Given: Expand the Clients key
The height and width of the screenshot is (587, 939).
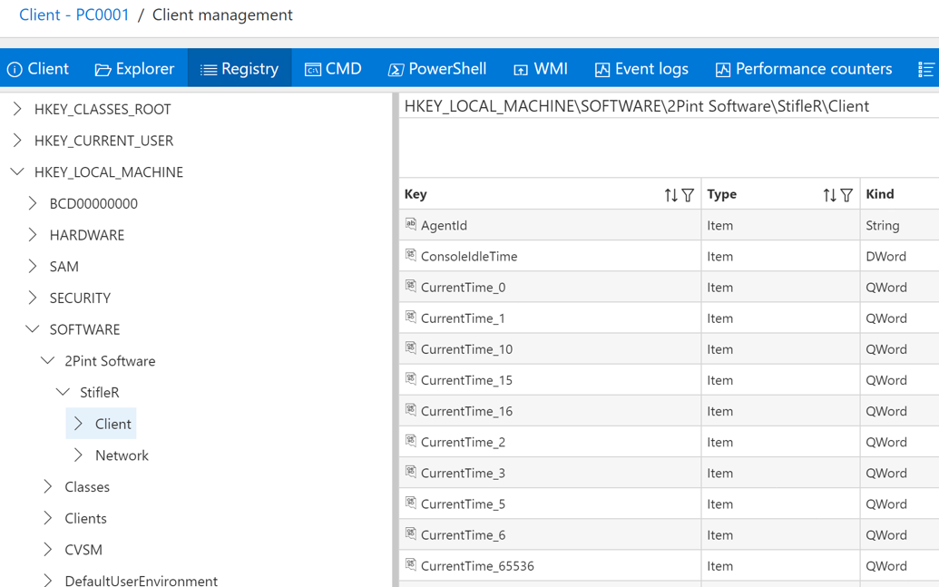Looking at the screenshot, I should click(48, 518).
